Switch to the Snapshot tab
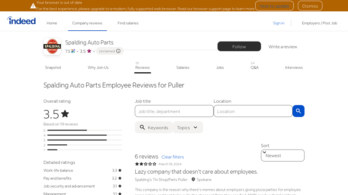The height and width of the screenshot is (195, 348). pyautogui.click(x=53, y=68)
